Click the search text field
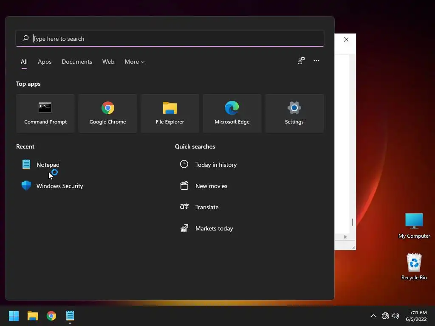Image resolution: width=435 pixels, height=326 pixels. click(x=170, y=39)
